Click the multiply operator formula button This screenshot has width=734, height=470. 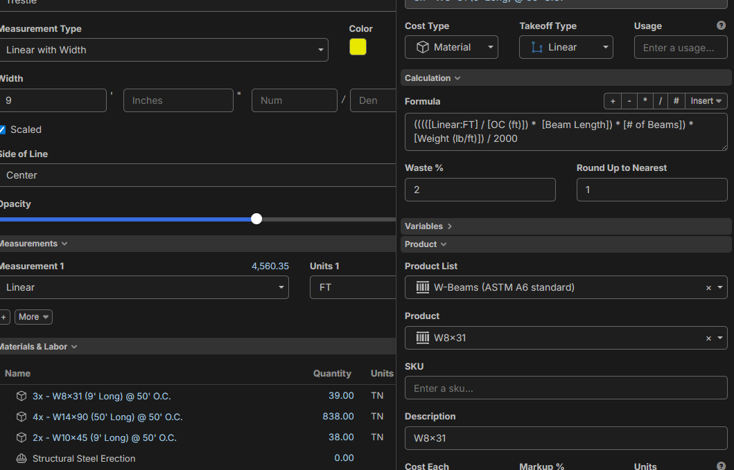pos(645,101)
